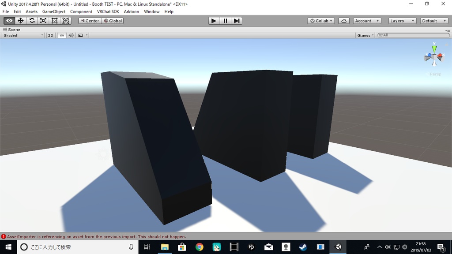
Task: Select the Hand (view) tool
Action: (9, 21)
